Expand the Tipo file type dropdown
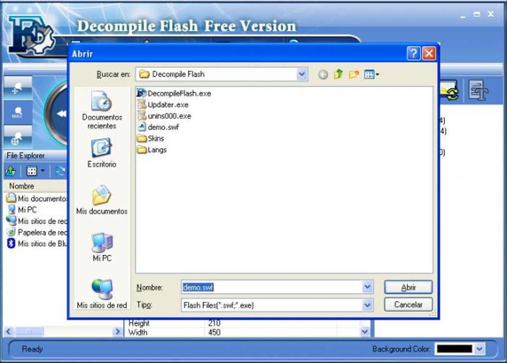 [367, 305]
